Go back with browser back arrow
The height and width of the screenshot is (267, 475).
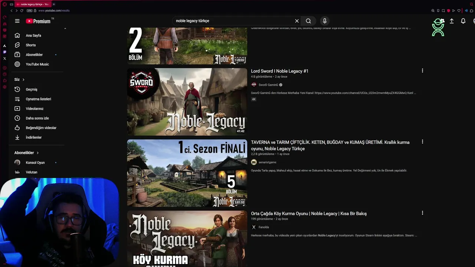pos(12,11)
